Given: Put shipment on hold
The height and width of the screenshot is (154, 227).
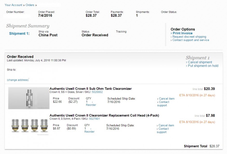Looking at the screenshot, I should (x=203, y=66).
